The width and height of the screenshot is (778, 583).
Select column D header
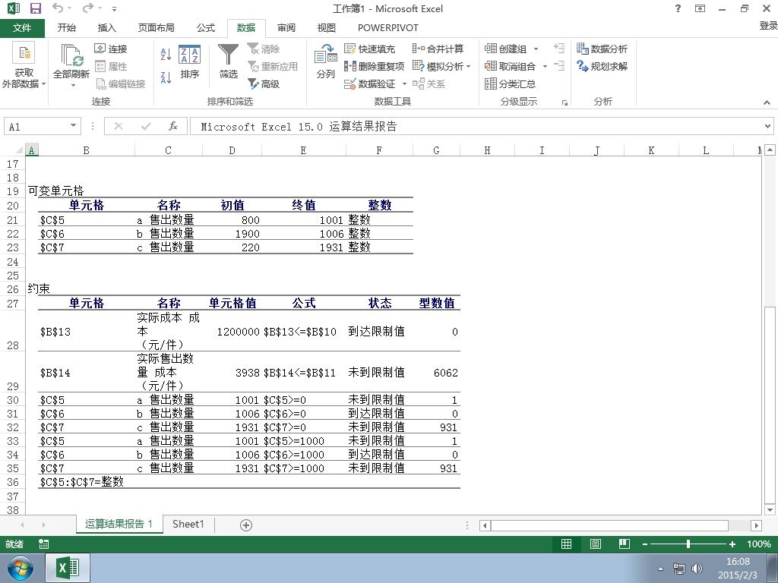click(232, 150)
